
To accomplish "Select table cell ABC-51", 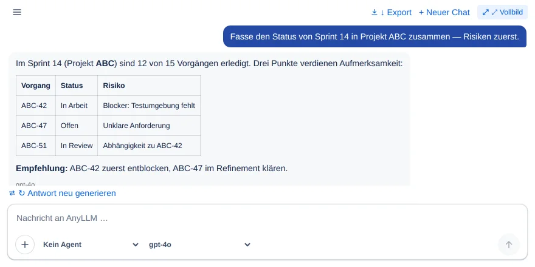I will [x=36, y=146].
